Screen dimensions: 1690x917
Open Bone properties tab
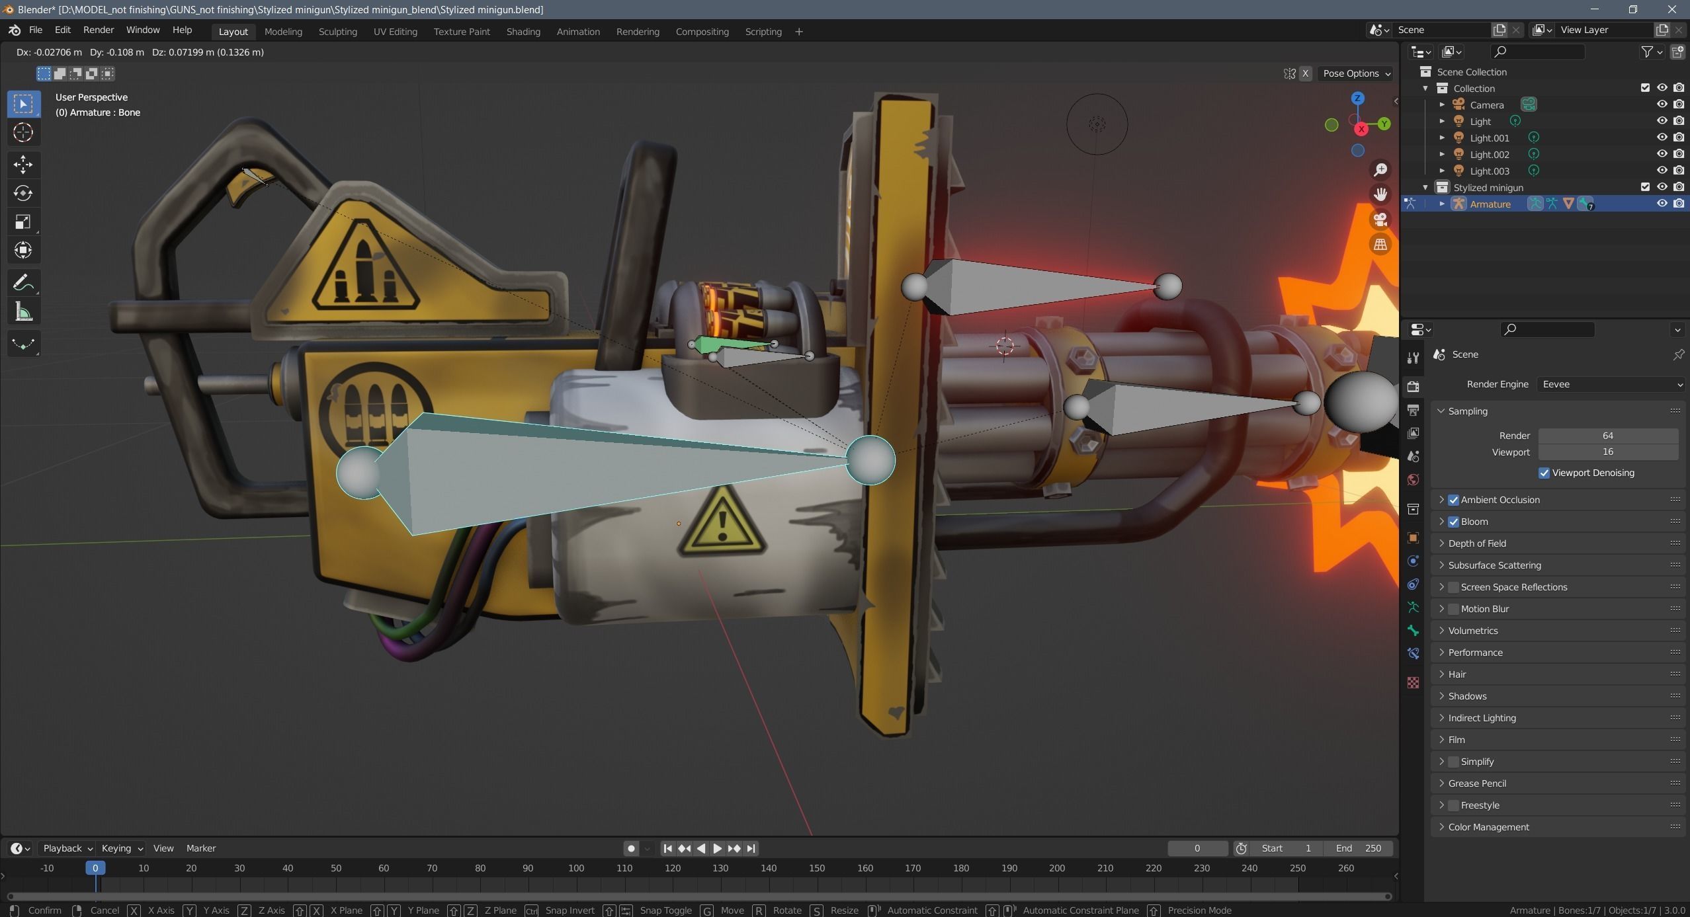pos(1413,630)
